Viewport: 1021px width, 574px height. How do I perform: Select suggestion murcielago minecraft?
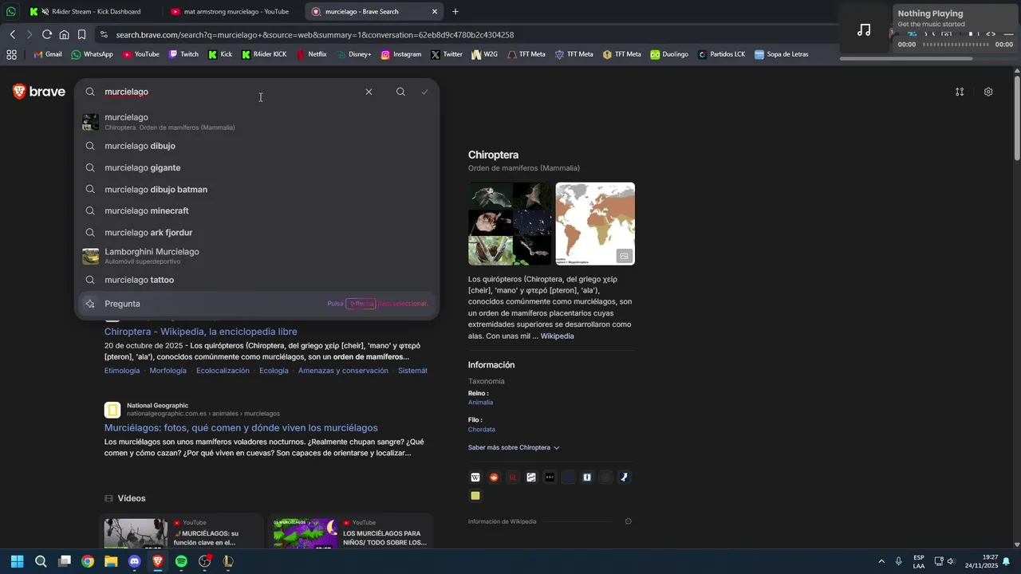(257, 210)
